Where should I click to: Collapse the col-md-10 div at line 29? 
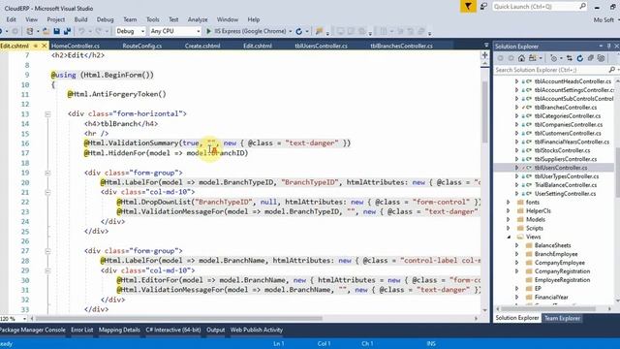coord(47,270)
